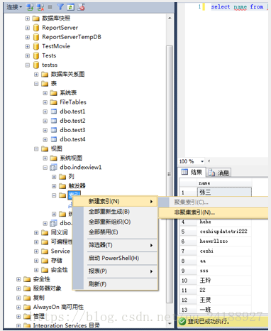Open the 连接 dropdown in Object Explorer toolbar

click(x=14, y=7)
